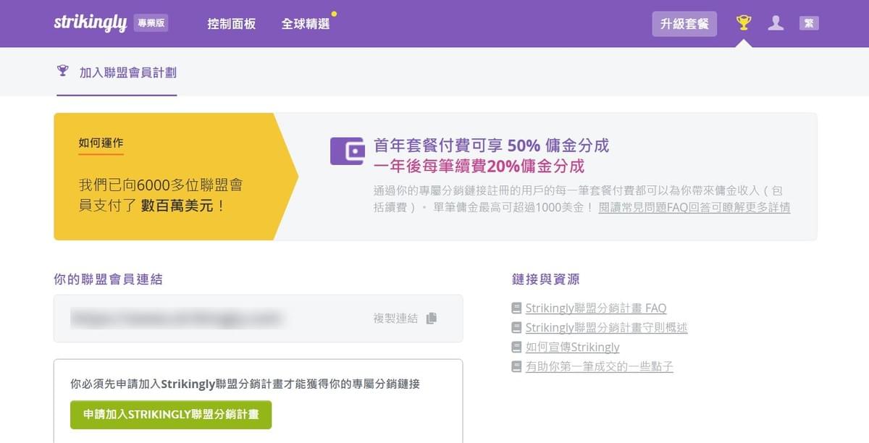Open the user account profile icon
The height and width of the screenshot is (443, 869).
point(776,23)
